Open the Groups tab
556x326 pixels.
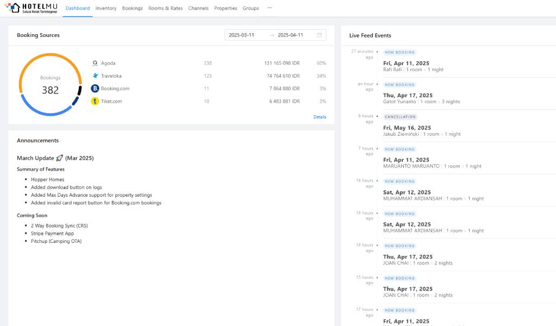coord(251,9)
